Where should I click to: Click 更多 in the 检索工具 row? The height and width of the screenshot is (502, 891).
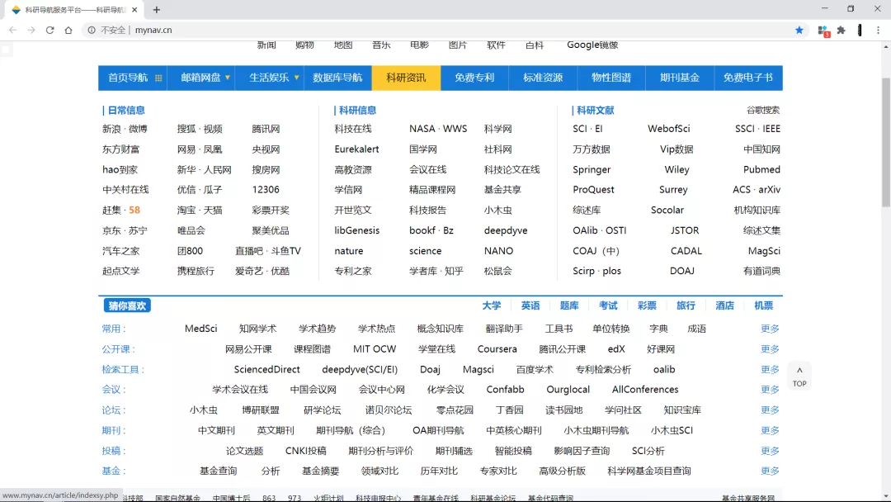(770, 370)
